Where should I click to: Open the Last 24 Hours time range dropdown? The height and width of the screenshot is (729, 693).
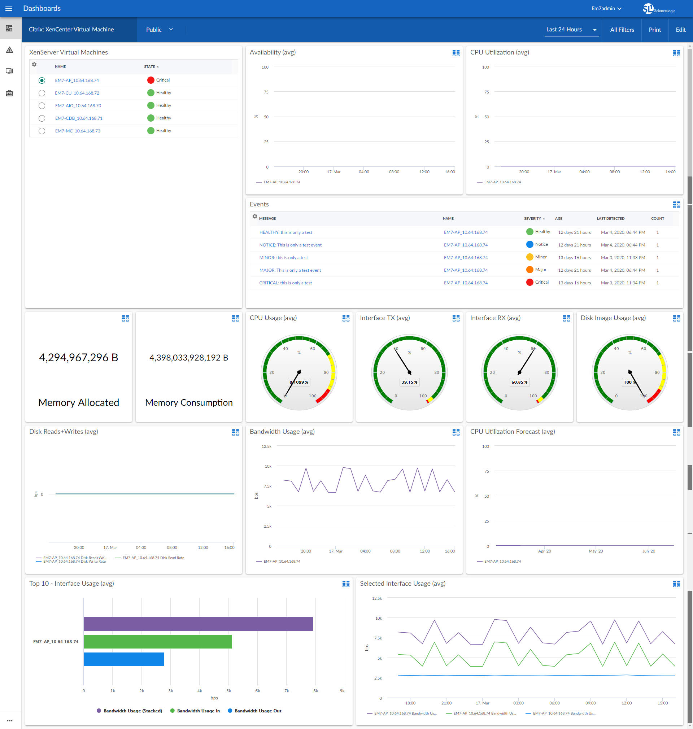tap(571, 30)
